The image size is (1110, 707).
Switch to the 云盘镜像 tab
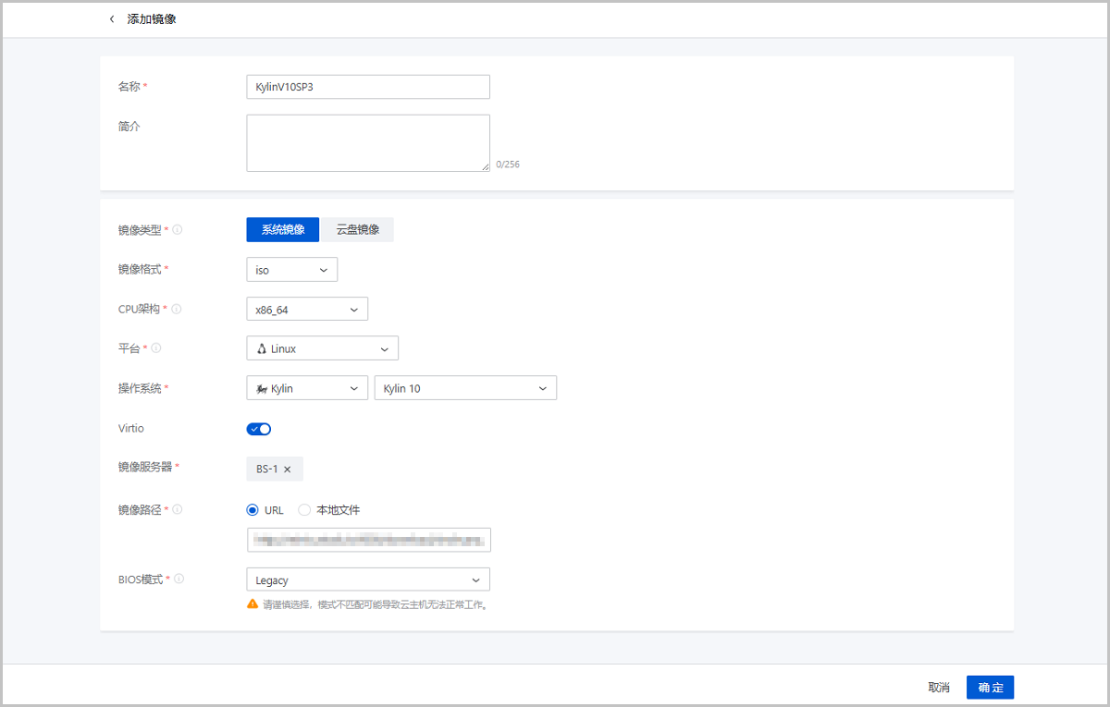pos(357,230)
